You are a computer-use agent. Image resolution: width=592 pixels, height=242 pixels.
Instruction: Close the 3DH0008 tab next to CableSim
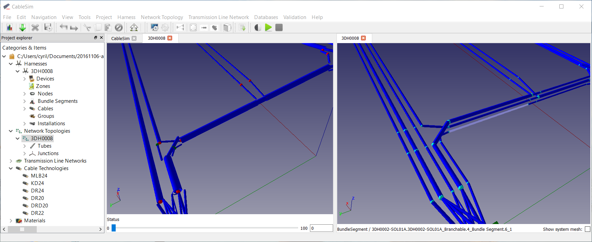pyautogui.click(x=170, y=38)
